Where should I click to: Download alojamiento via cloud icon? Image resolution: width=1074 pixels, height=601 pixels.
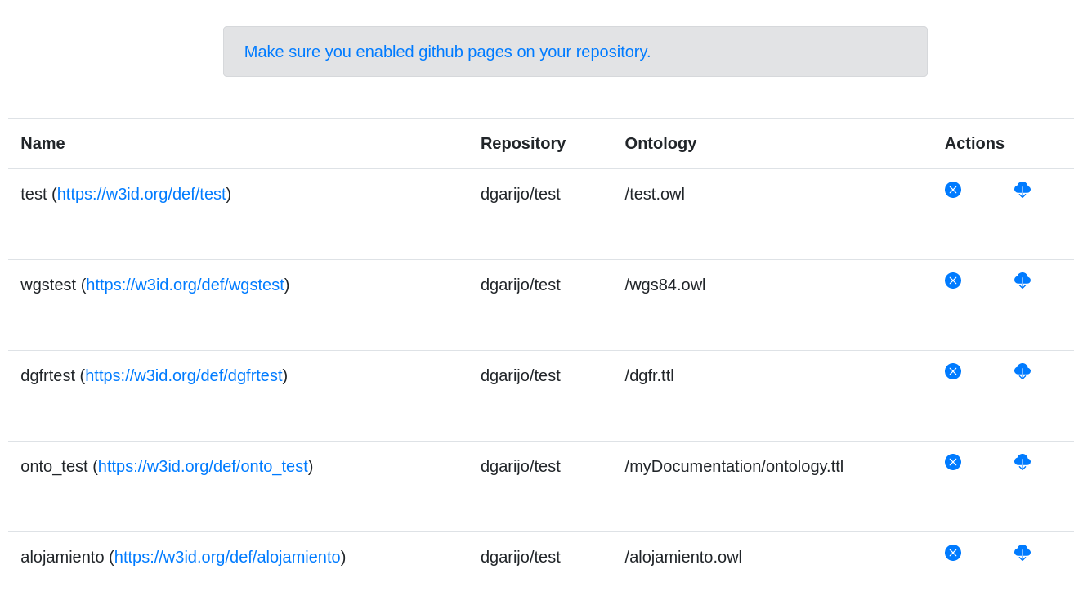pyautogui.click(x=1023, y=553)
